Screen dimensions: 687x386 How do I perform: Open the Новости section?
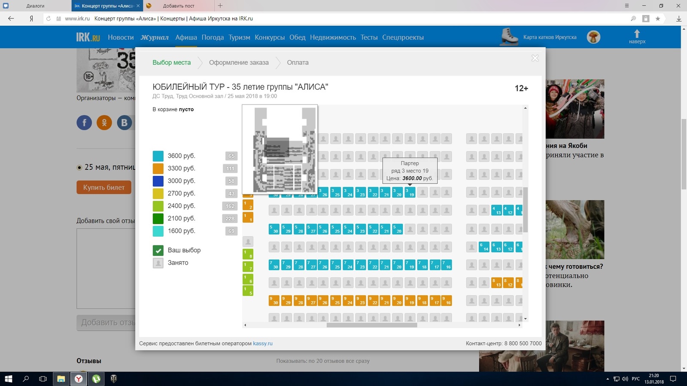pos(121,37)
